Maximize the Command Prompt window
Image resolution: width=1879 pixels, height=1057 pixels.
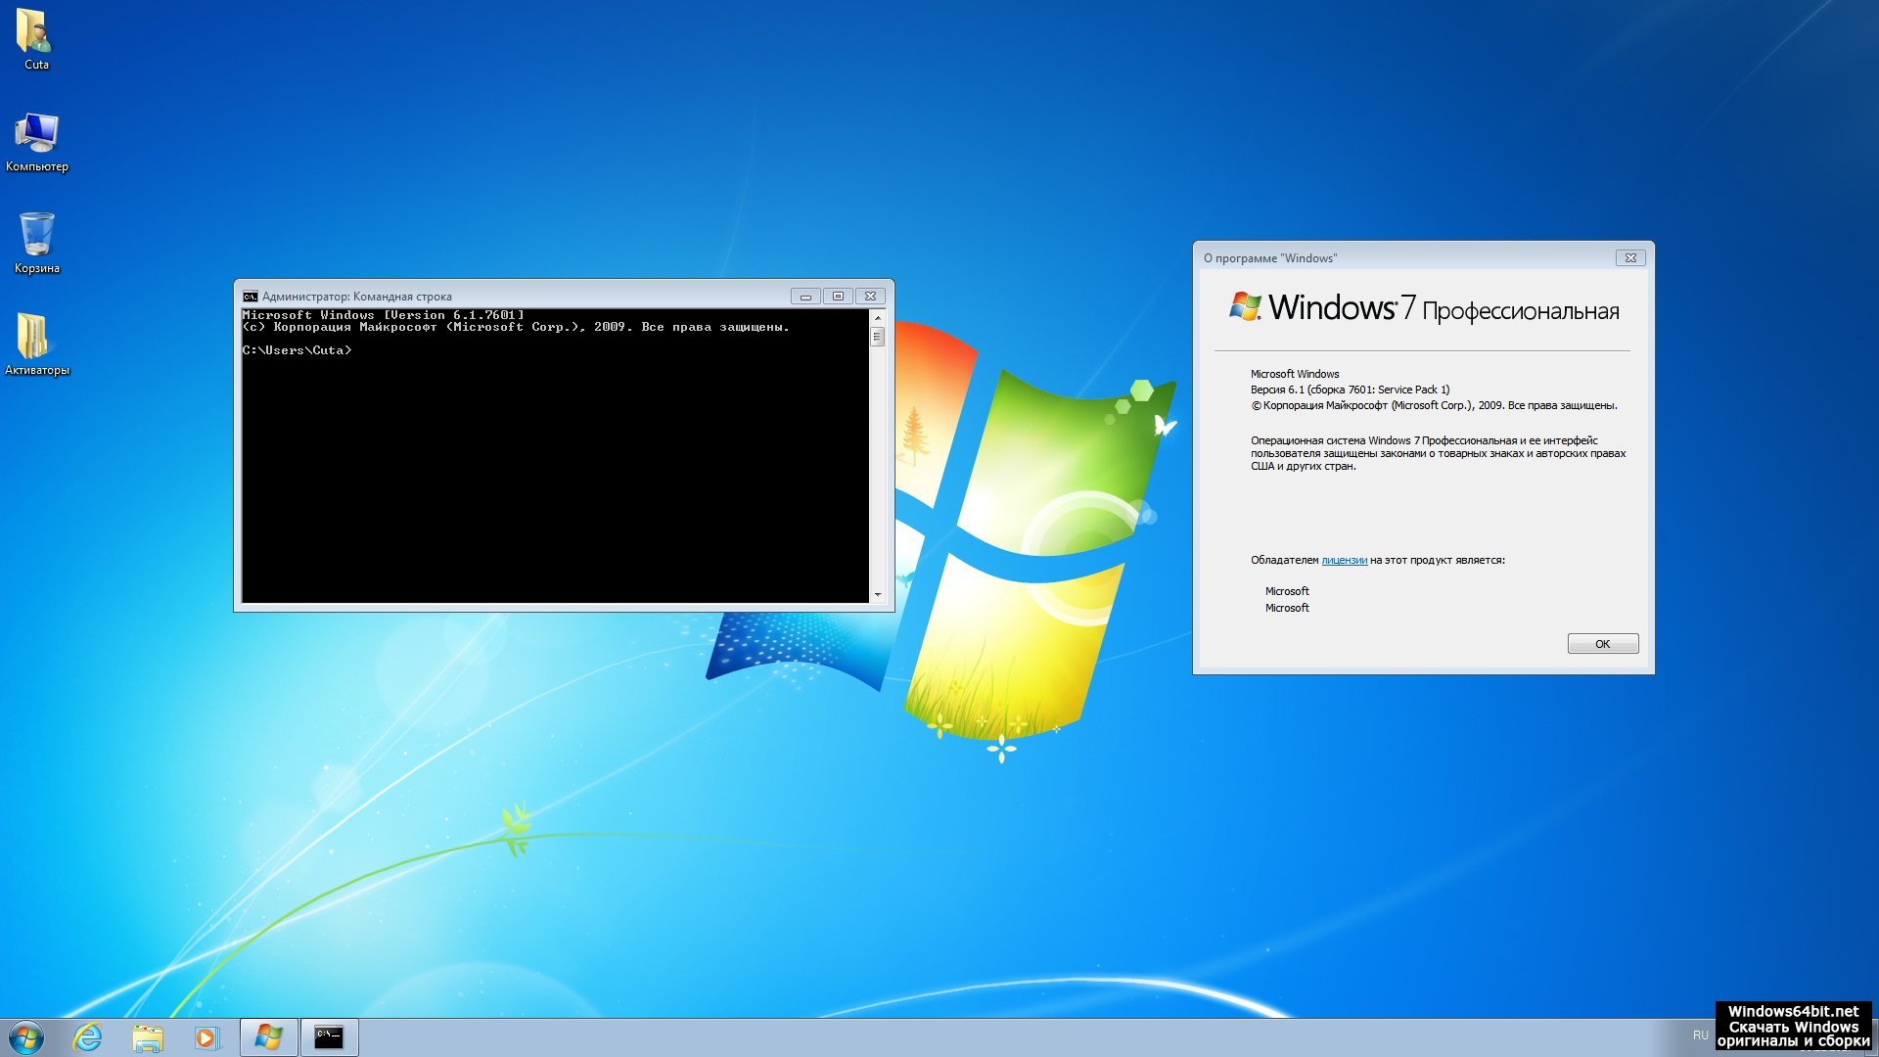pos(838,297)
